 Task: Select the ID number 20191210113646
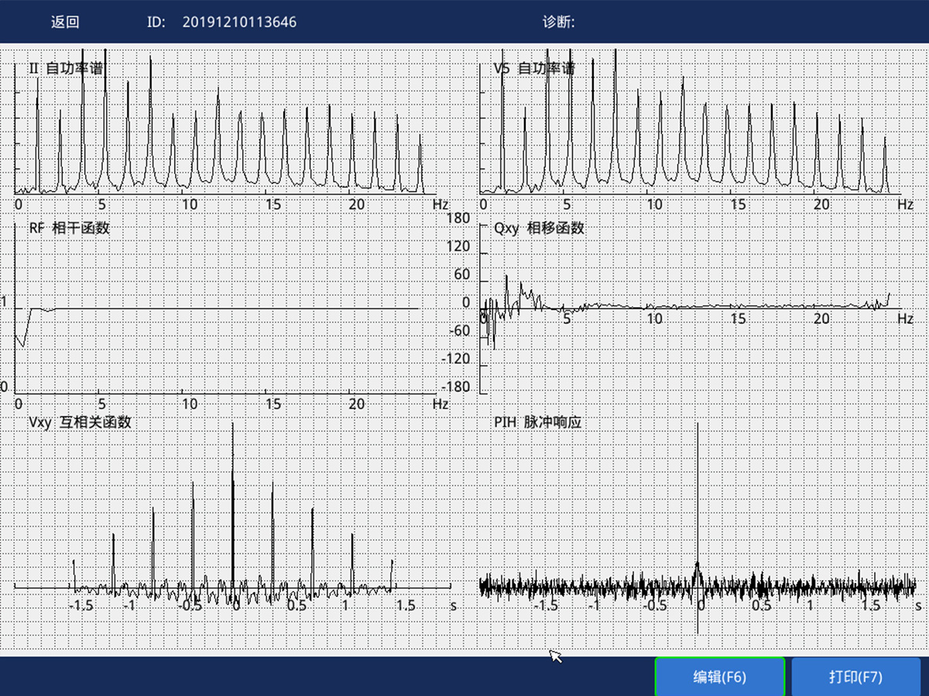[x=239, y=22]
